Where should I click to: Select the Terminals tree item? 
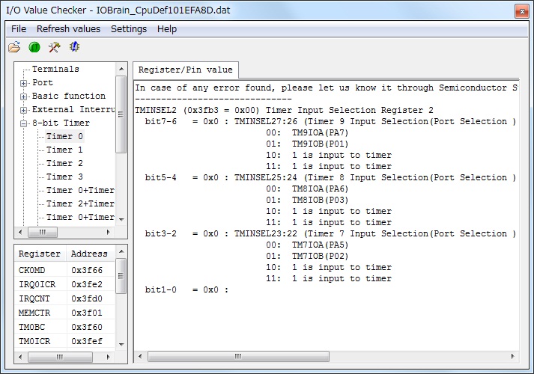coord(55,69)
